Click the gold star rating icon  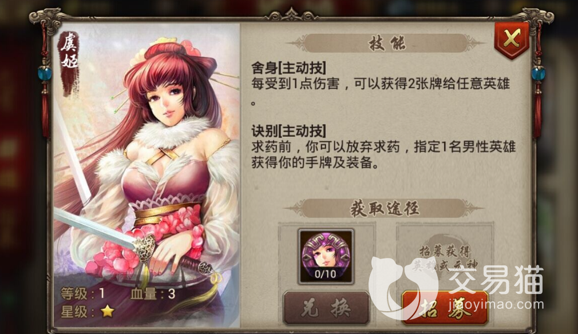[108, 312]
